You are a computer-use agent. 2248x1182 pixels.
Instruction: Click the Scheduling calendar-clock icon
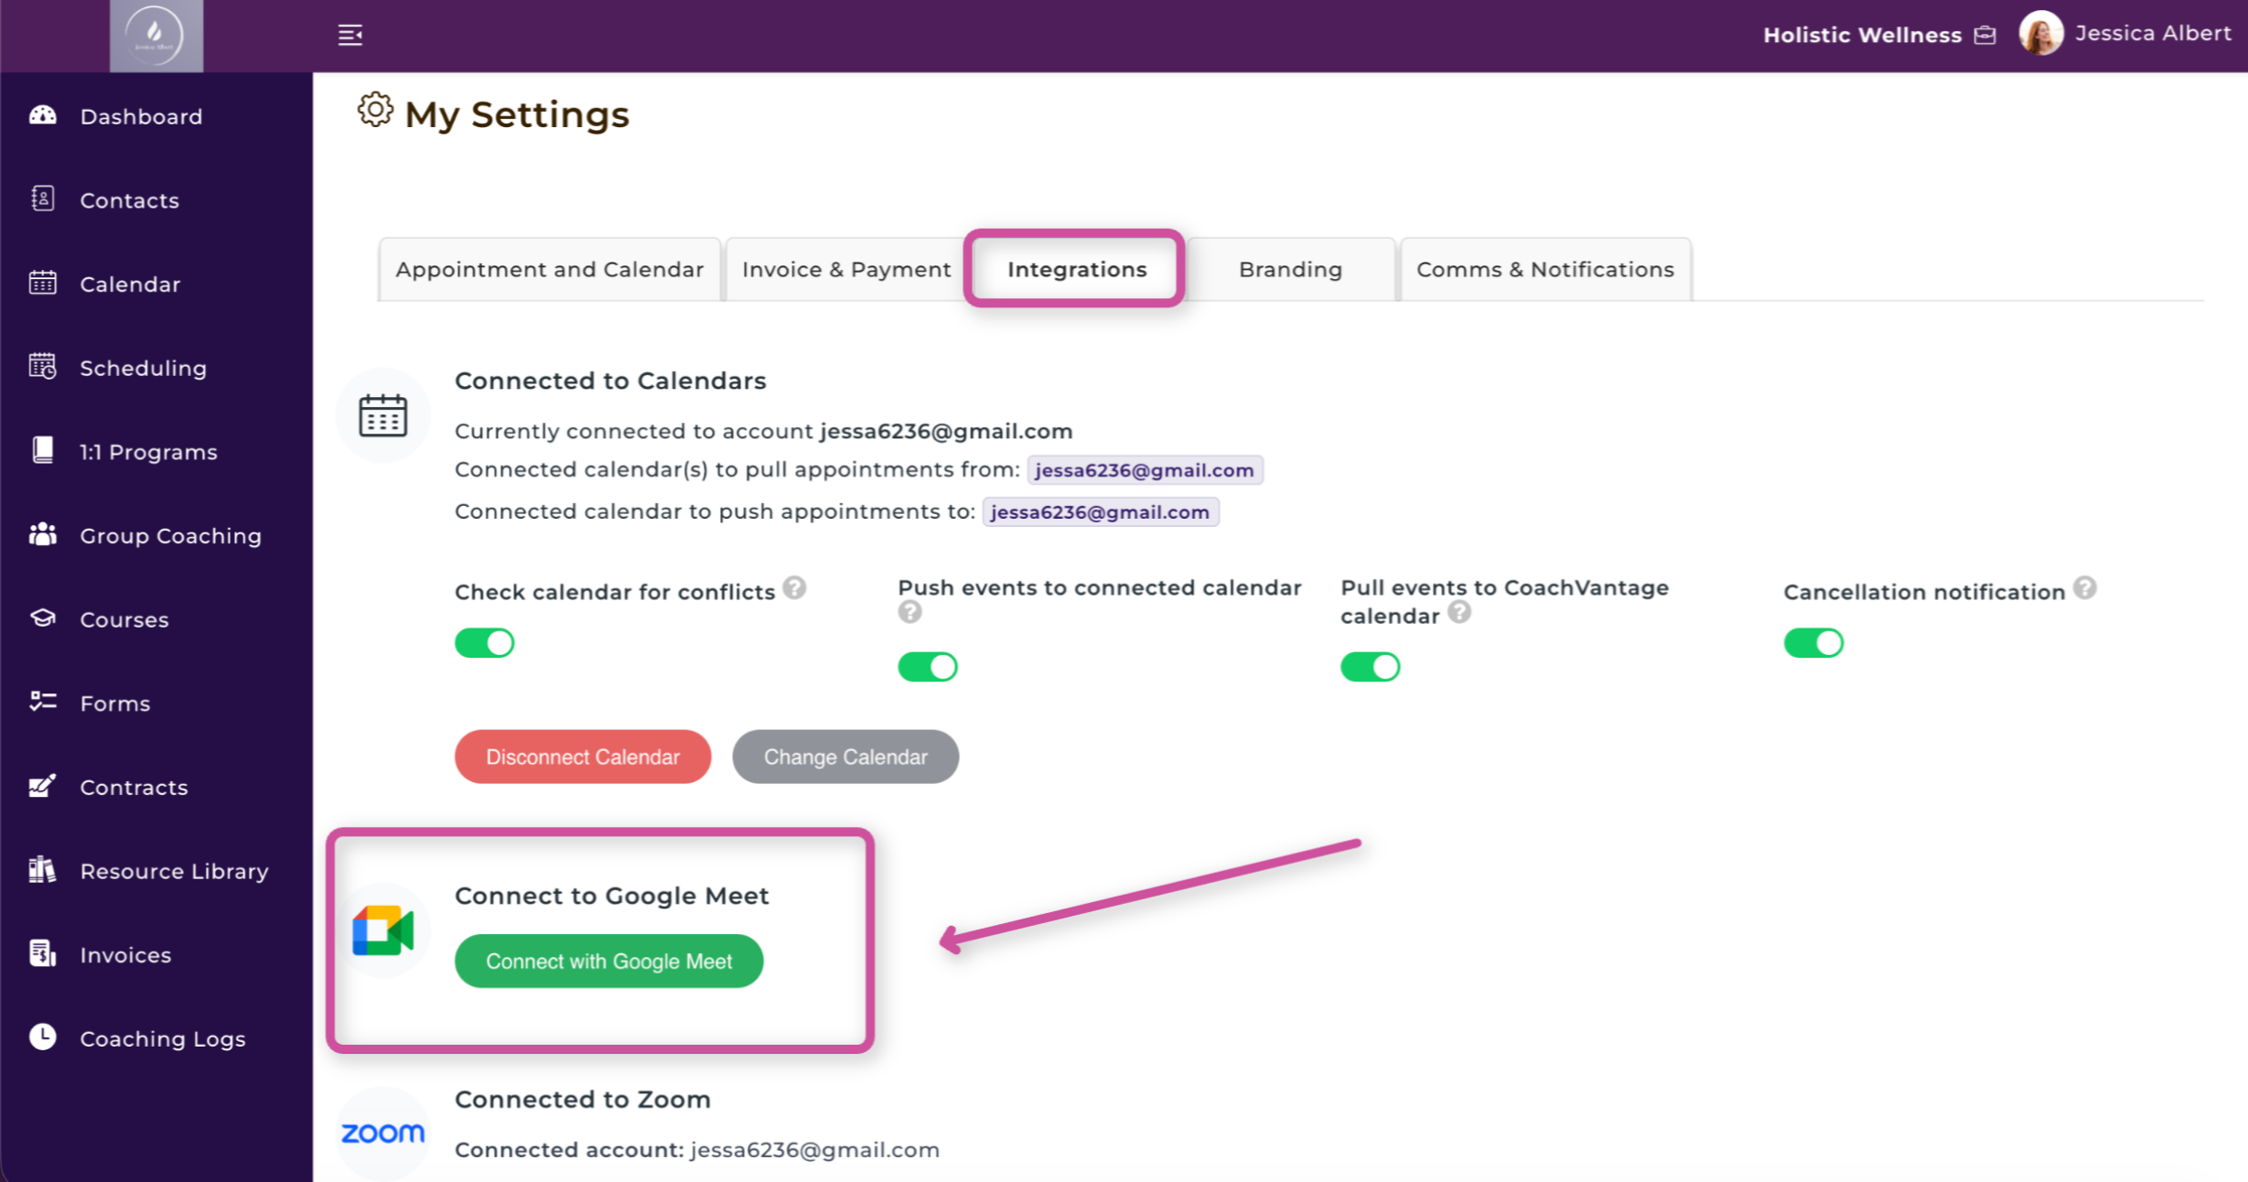tap(43, 367)
